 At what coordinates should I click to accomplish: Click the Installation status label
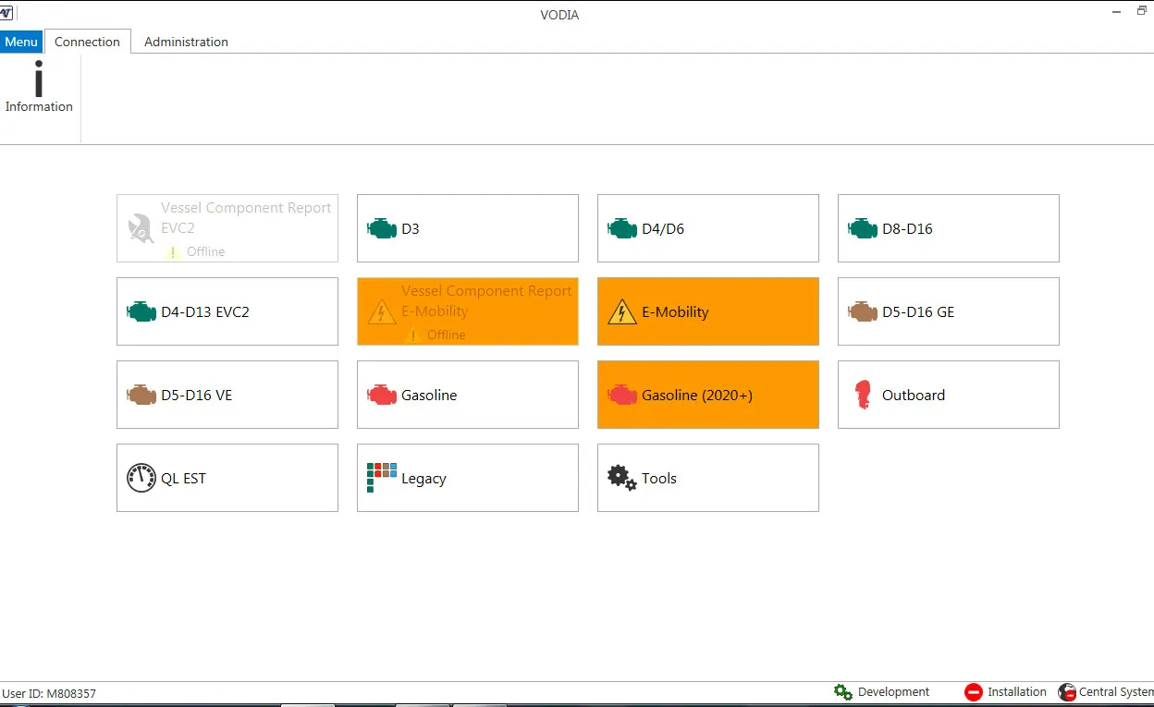[1016, 691]
